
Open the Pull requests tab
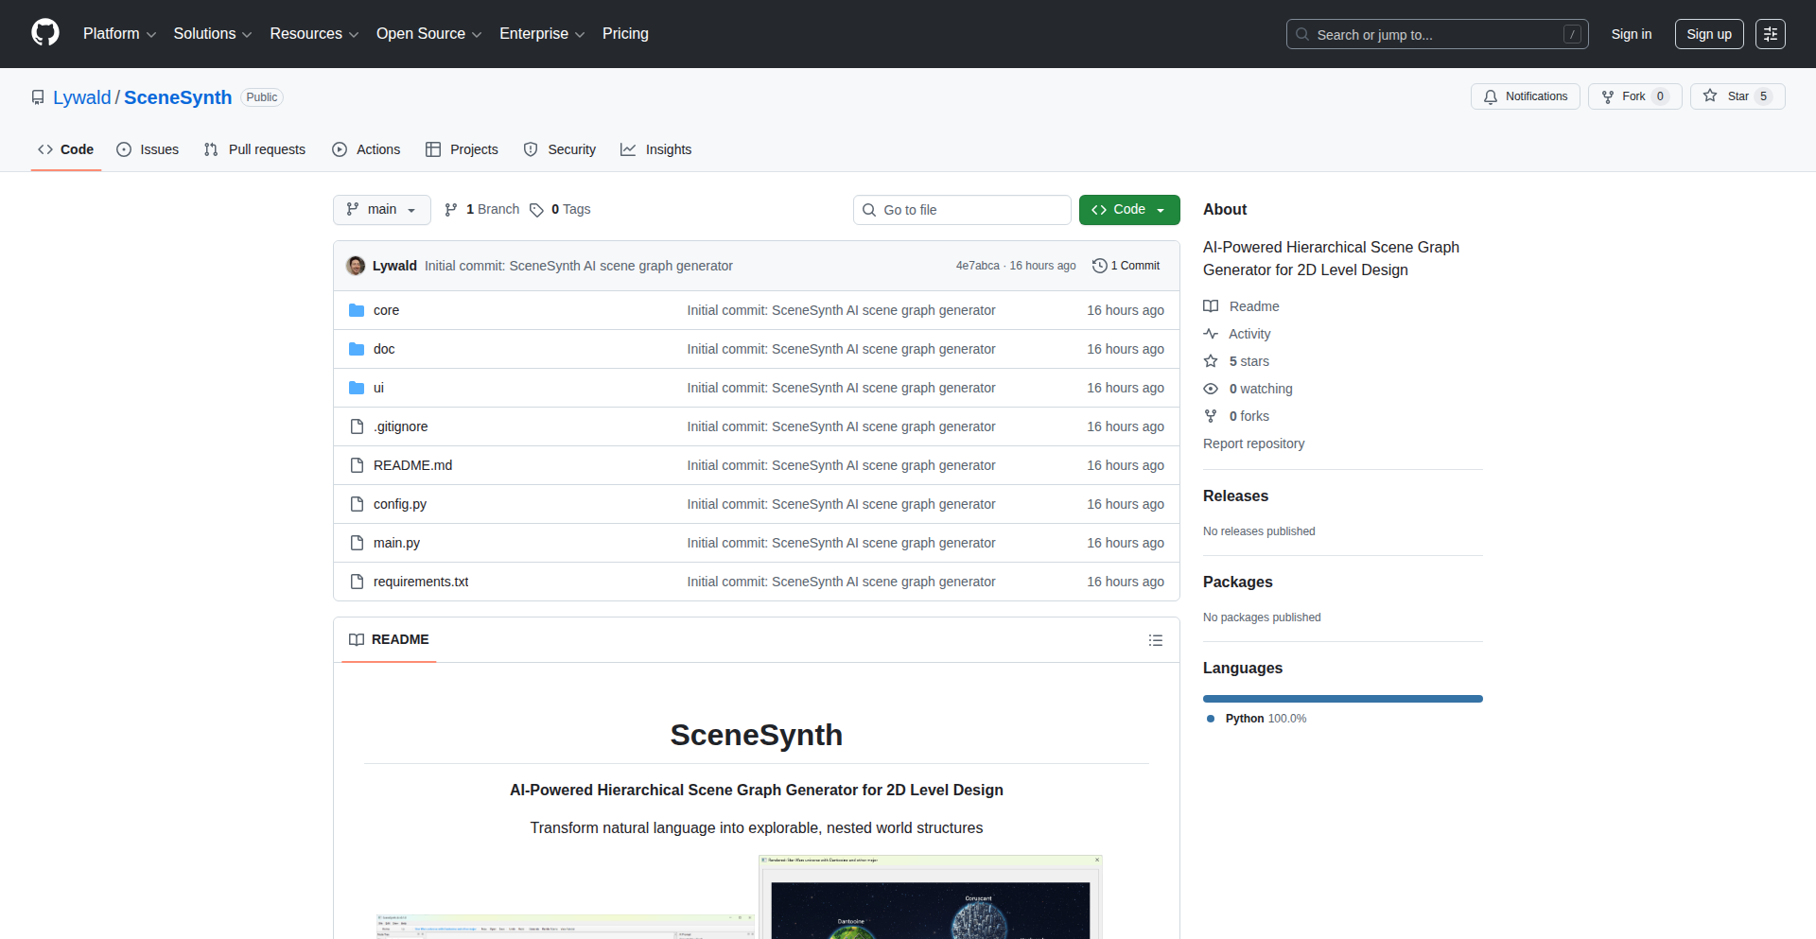coord(254,149)
